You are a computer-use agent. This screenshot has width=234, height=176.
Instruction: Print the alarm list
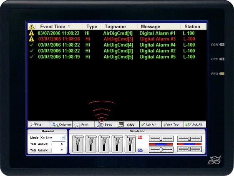click(x=83, y=124)
